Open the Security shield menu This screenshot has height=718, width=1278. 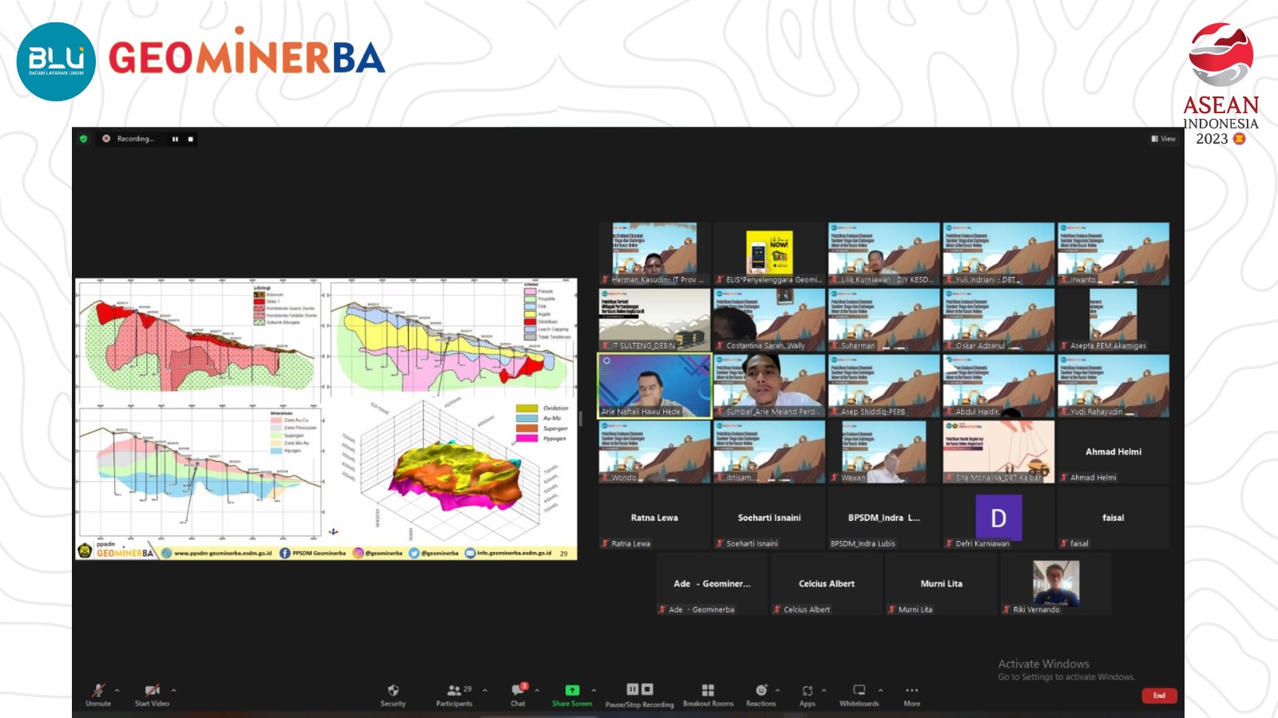click(x=393, y=691)
